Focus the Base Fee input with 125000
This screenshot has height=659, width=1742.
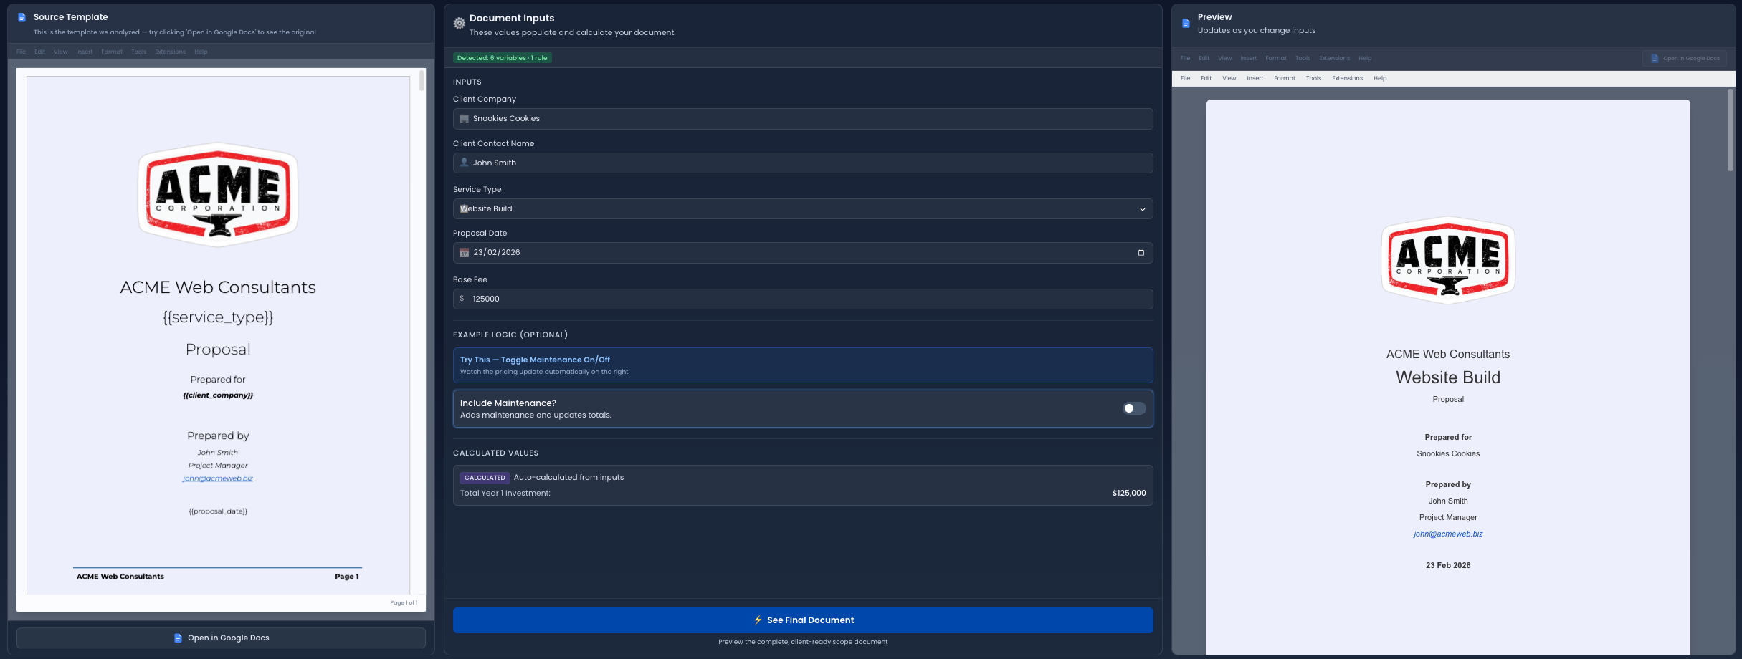[x=803, y=299]
